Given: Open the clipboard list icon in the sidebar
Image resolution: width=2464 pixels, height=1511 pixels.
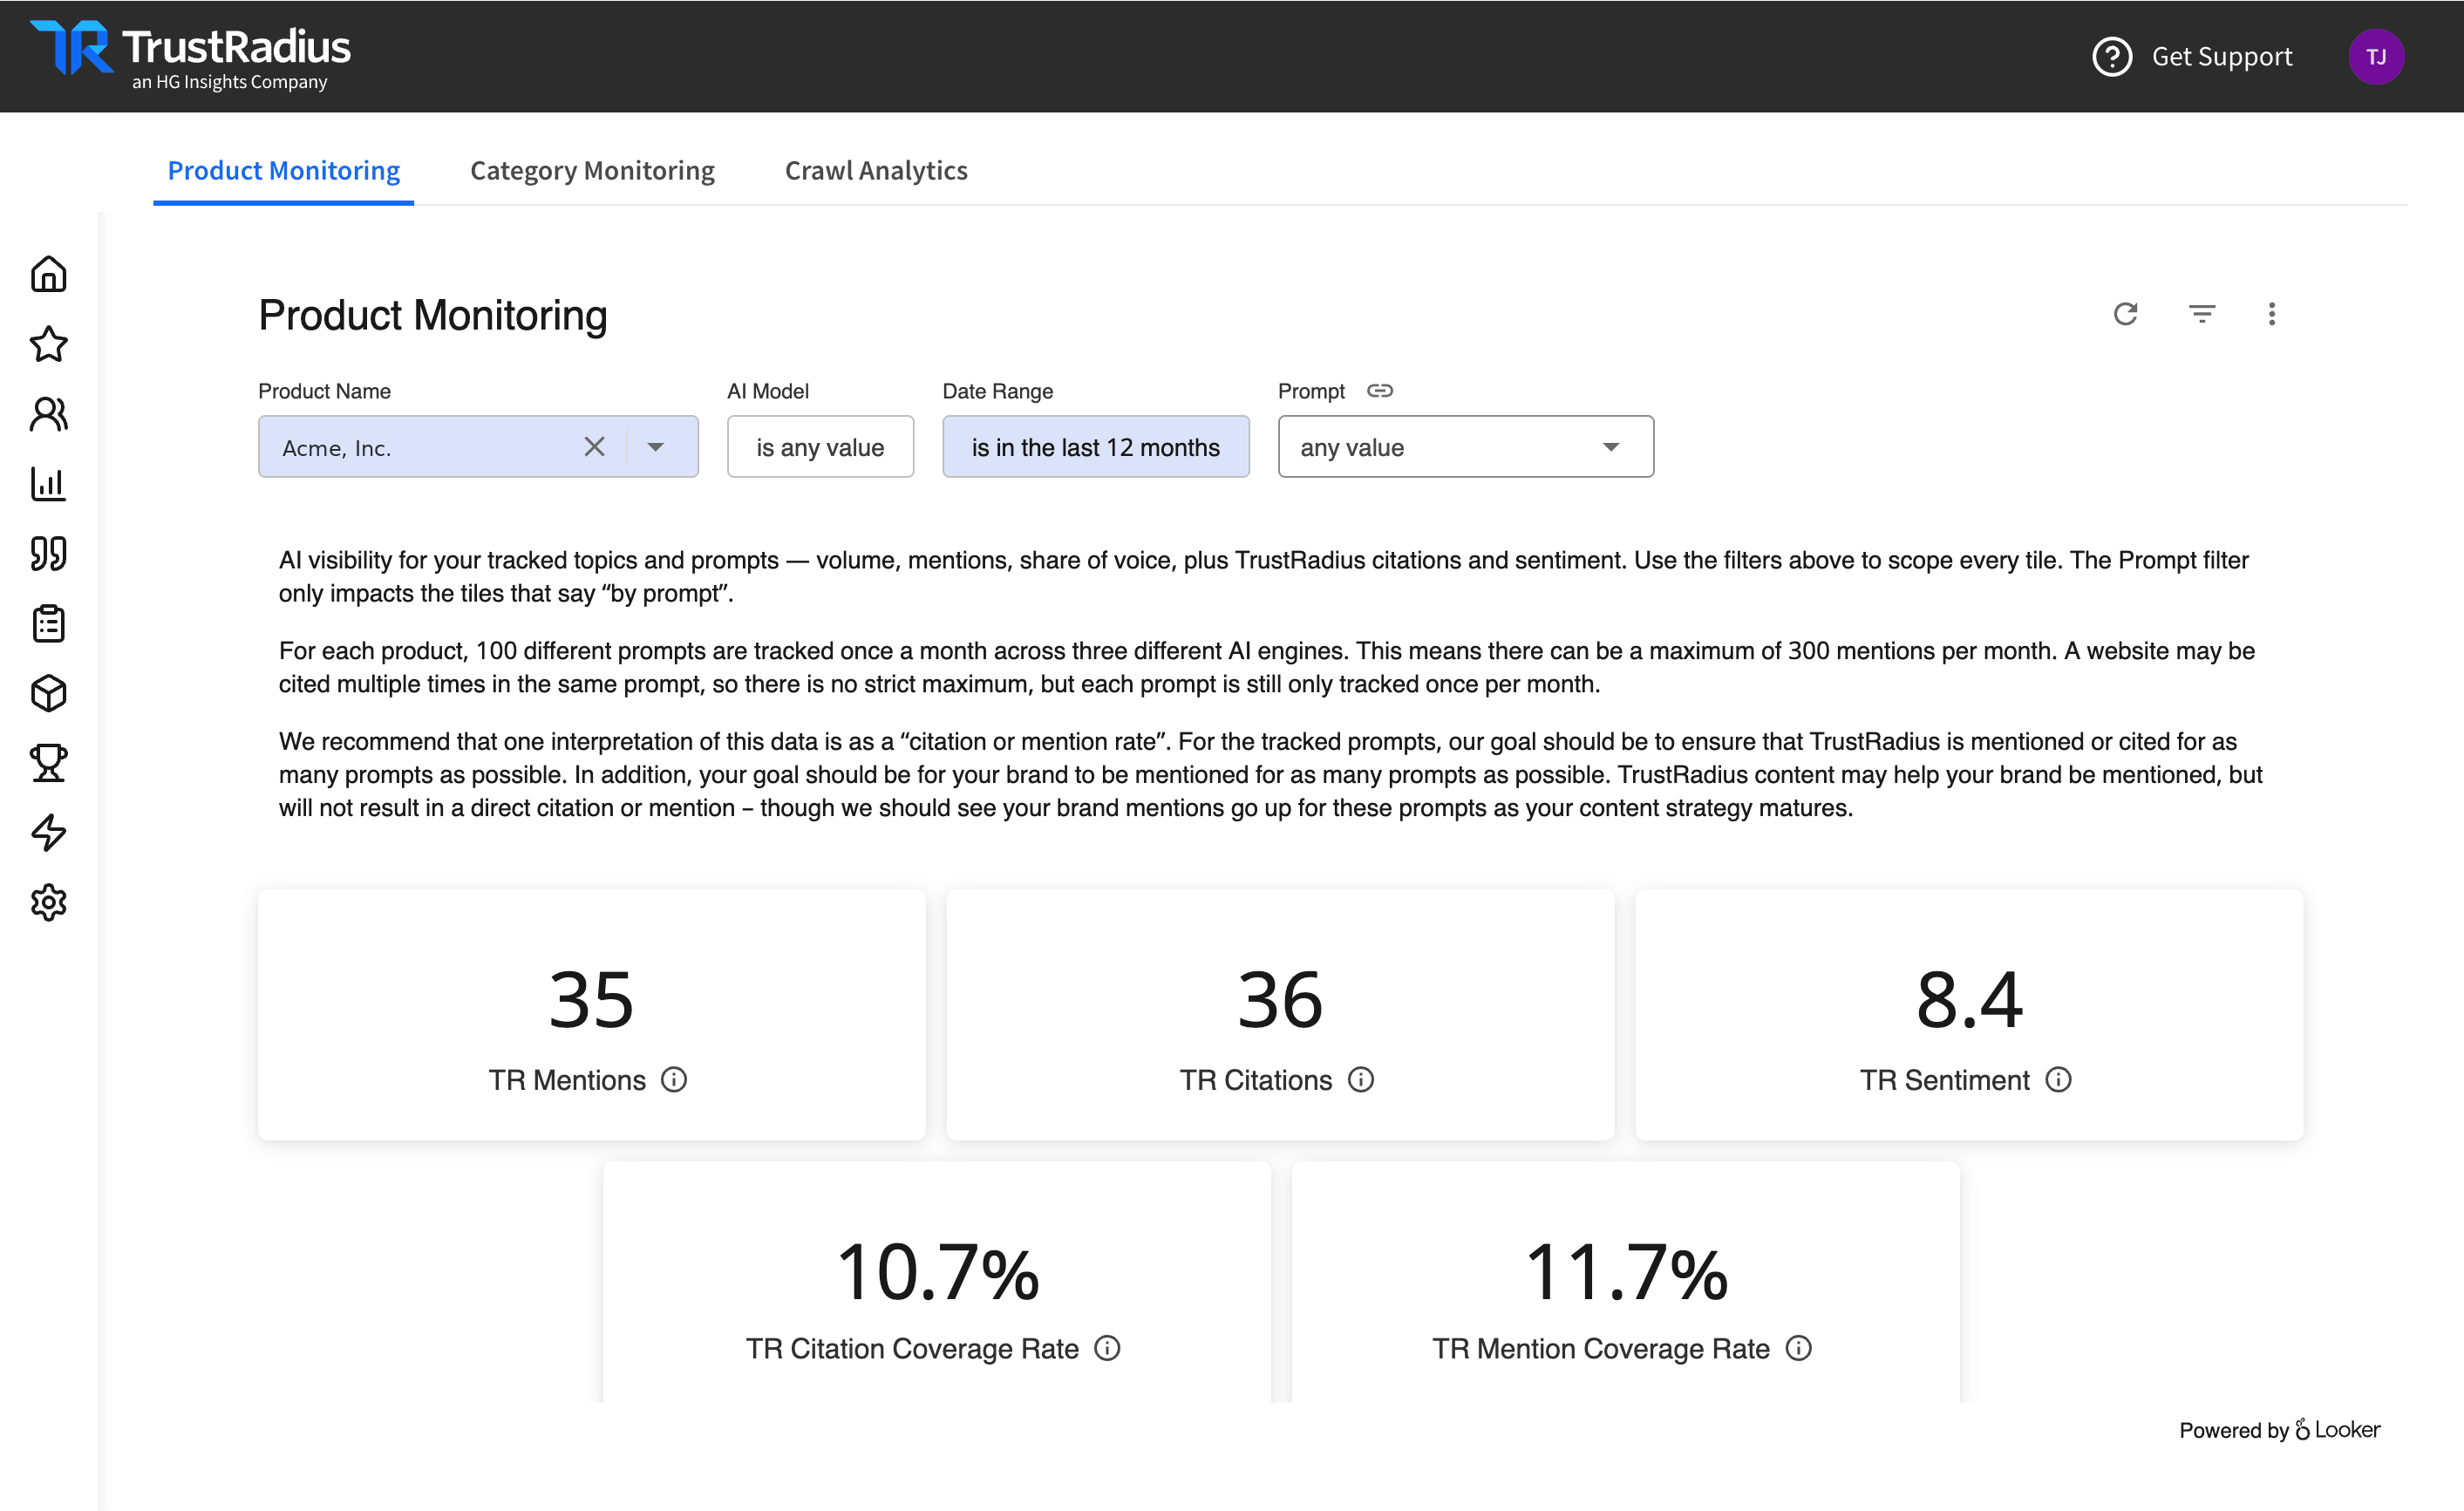Looking at the screenshot, I should coord(48,623).
